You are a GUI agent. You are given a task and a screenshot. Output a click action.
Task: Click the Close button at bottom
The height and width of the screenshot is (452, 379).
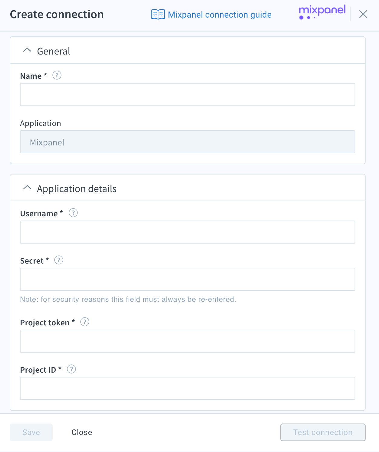coord(82,432)
